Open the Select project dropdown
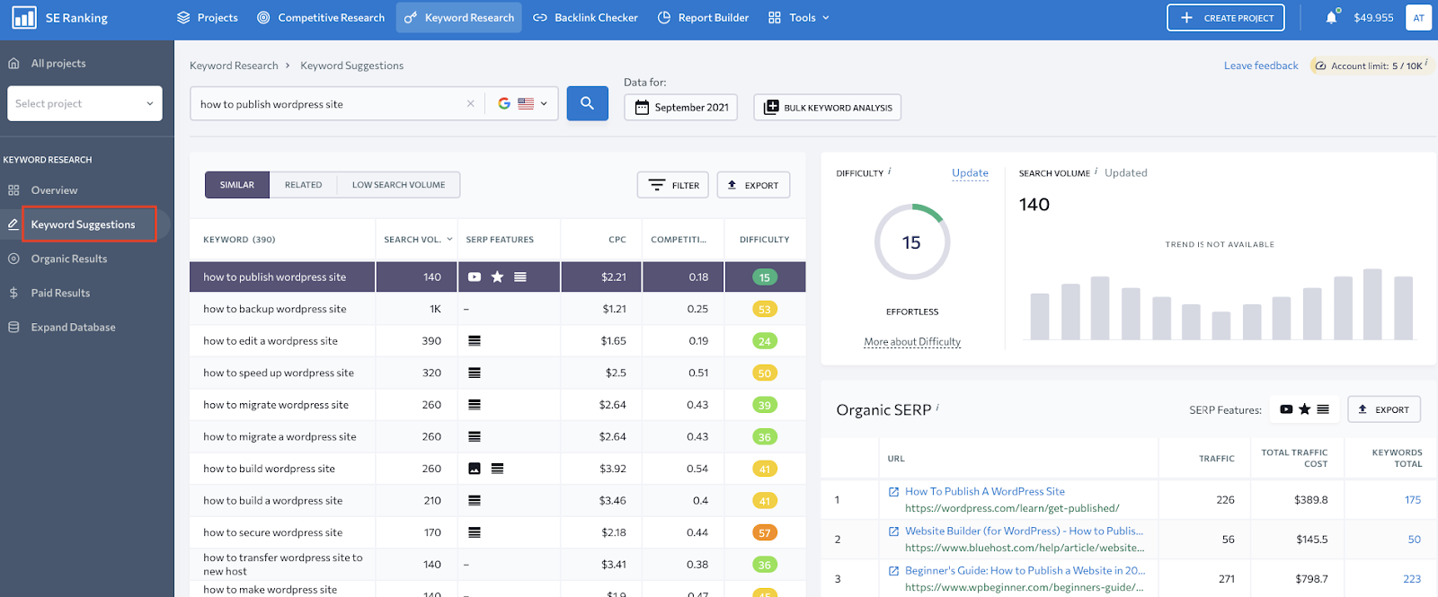The width and height of the screenshot is (1438, 597). (84, 103)
